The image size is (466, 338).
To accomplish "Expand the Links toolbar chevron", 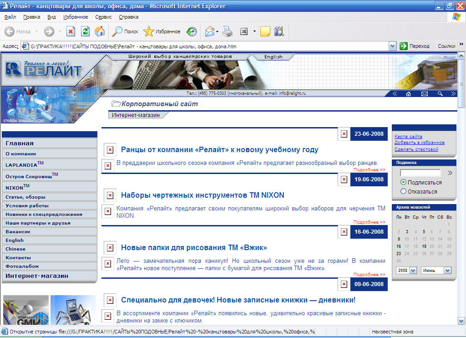I will (x=461, y=44).
